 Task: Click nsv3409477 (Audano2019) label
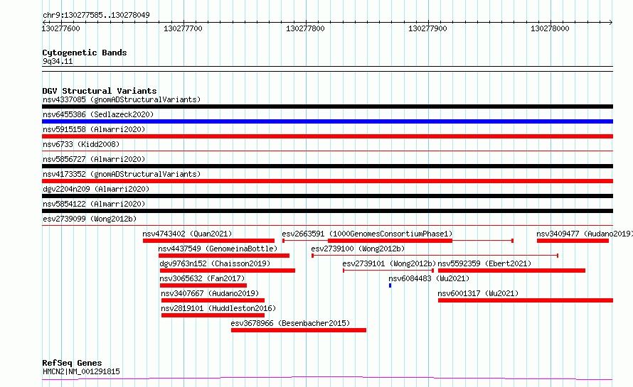coord(584,234)
